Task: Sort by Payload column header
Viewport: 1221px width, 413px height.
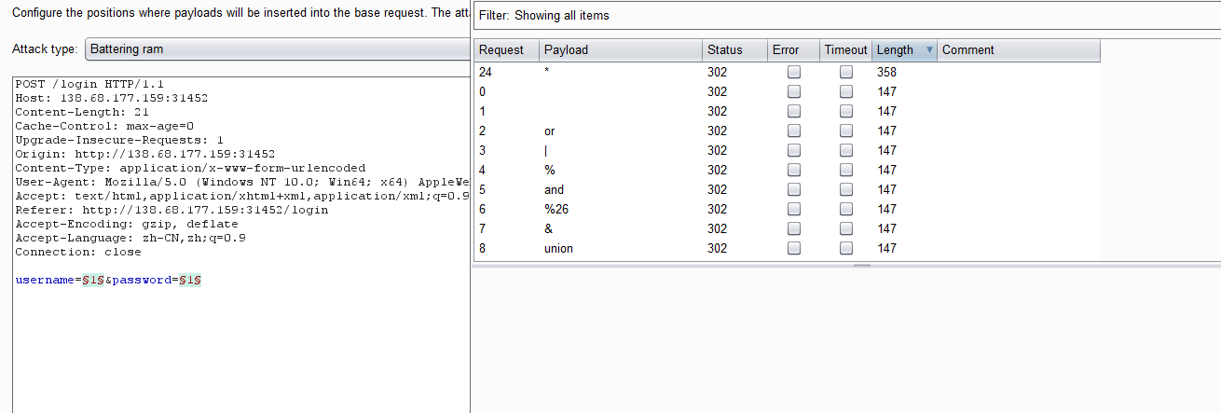Action: pos(620,50)
